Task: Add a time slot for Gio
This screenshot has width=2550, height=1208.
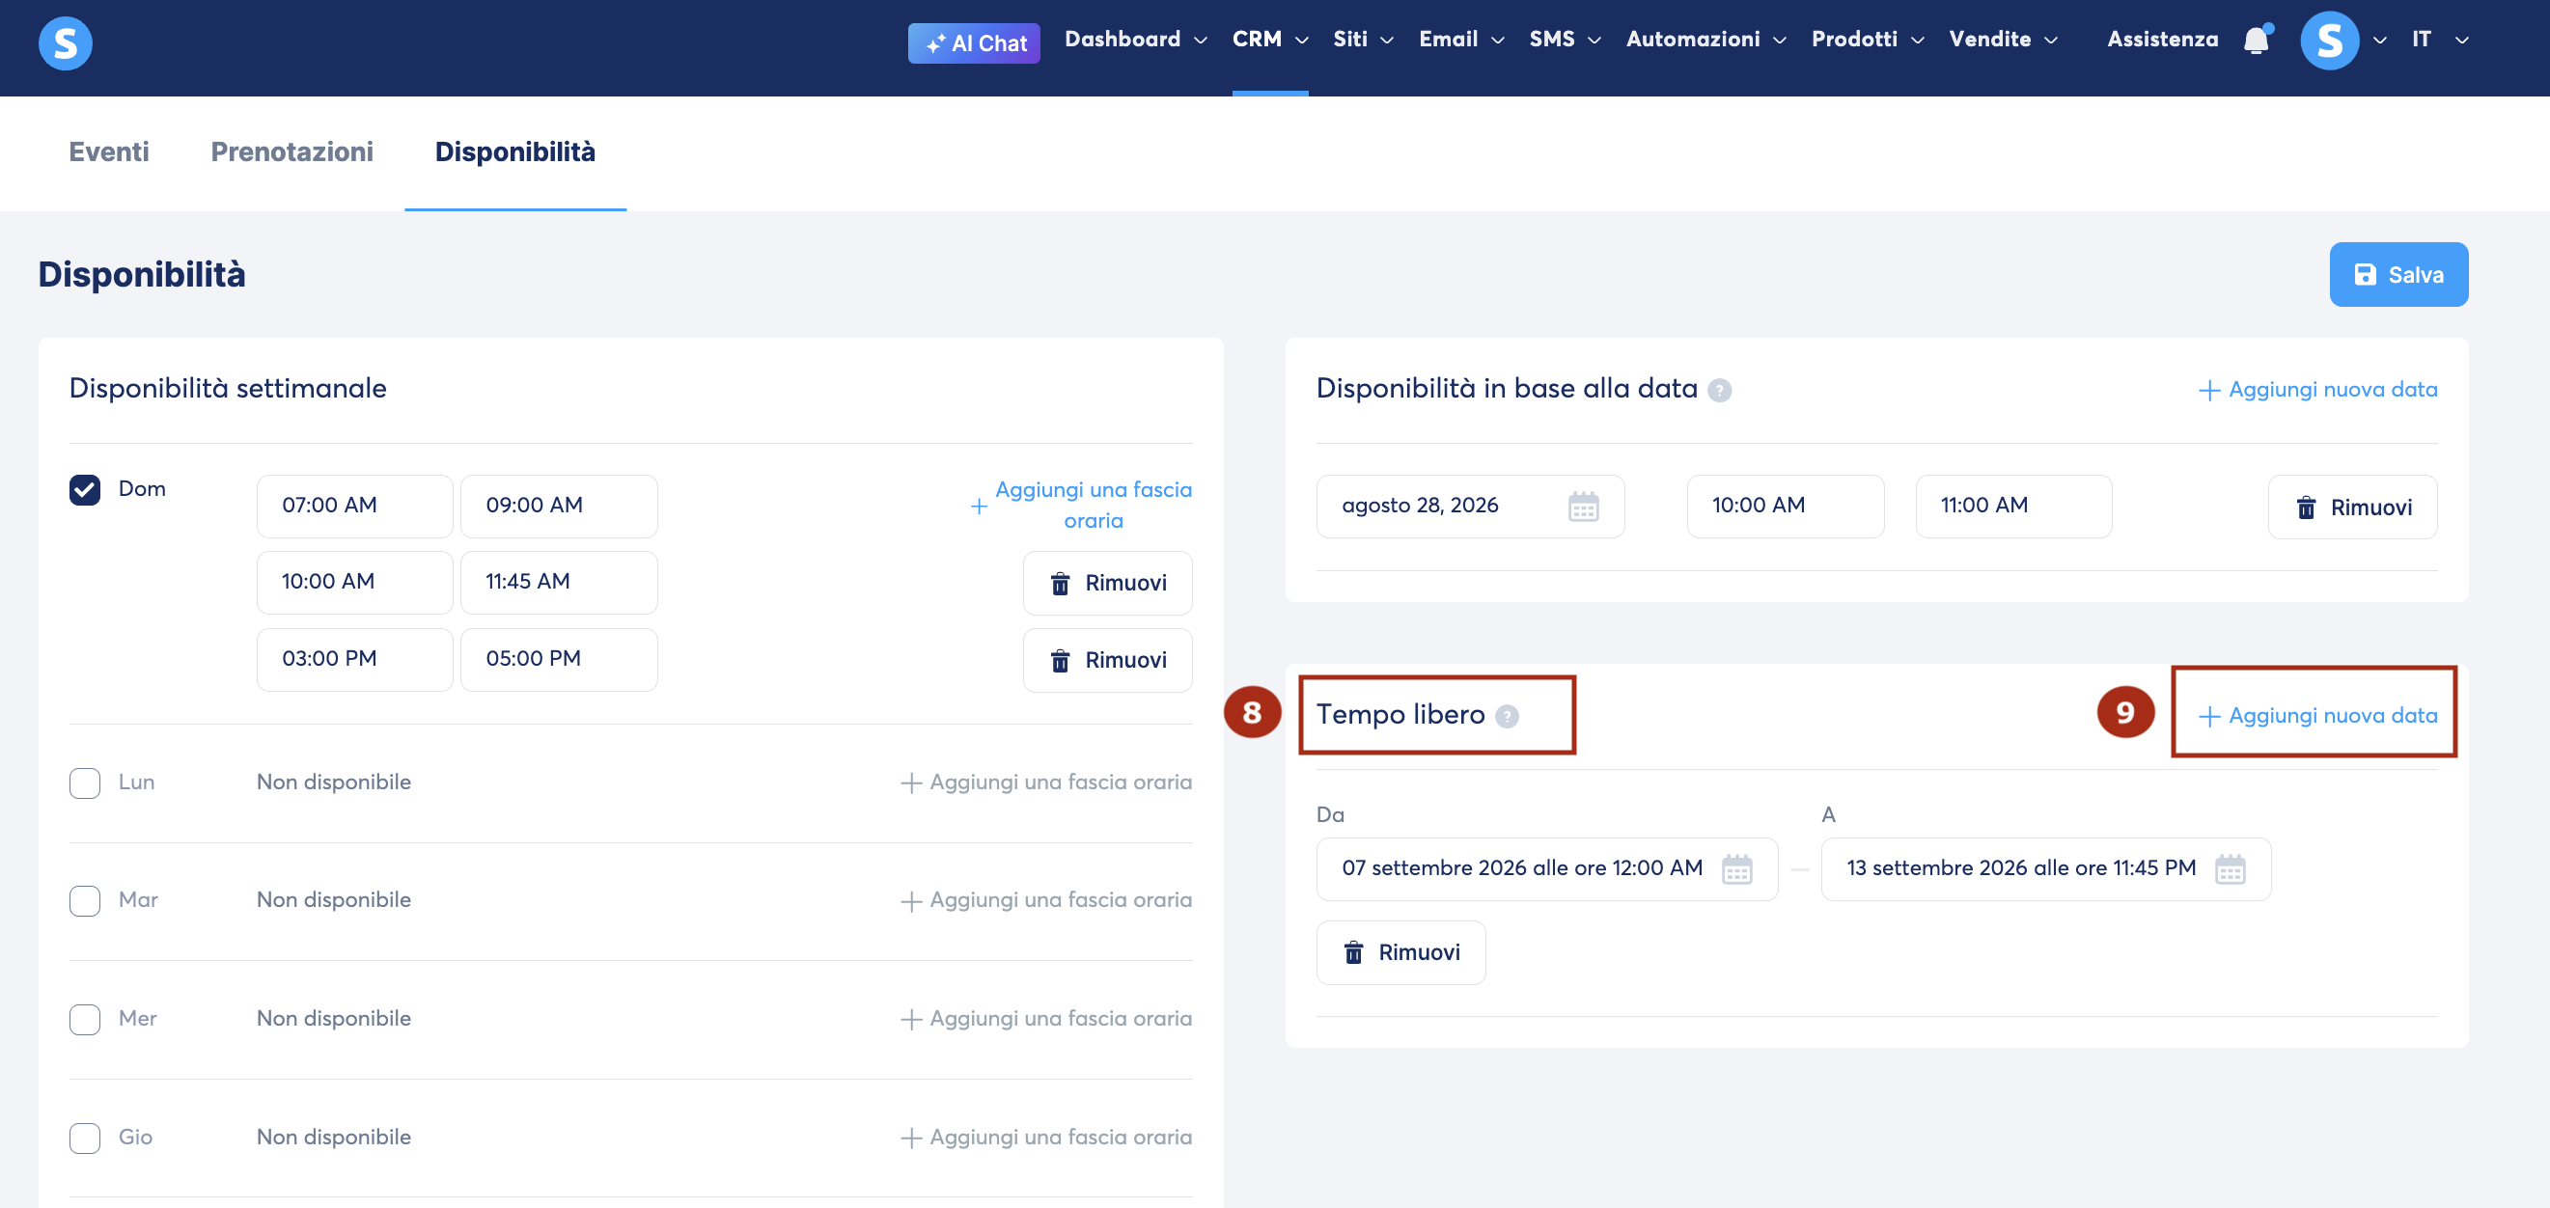Action: point(1045,1138)
